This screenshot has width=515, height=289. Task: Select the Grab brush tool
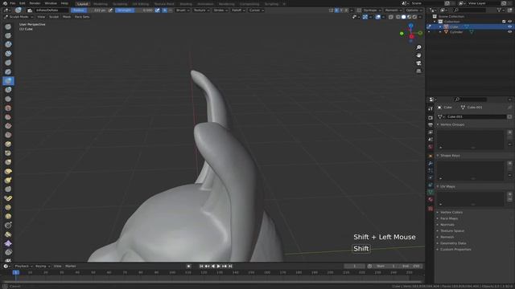pyautogui.click(x=8, y=162)
